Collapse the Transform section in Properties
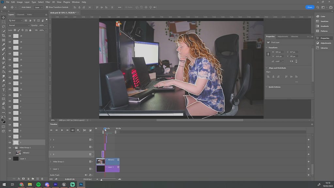The height and width of the screenshot is (188, 334). (267, 48)
